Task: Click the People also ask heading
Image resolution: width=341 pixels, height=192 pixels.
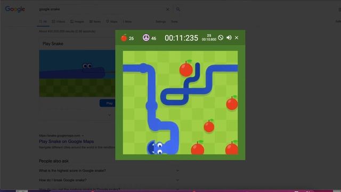Action: [x=54, y=161]
